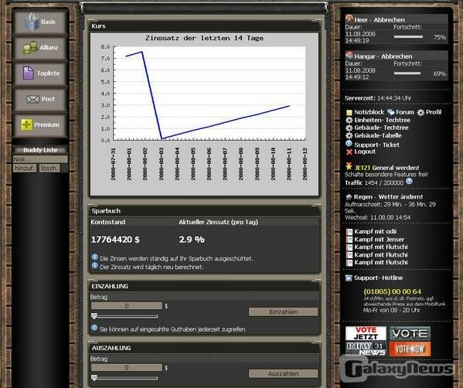The width and height of the screenshot is (463, 388).
Task: Click the lösch. buddy button
Action: pos(49,168)
